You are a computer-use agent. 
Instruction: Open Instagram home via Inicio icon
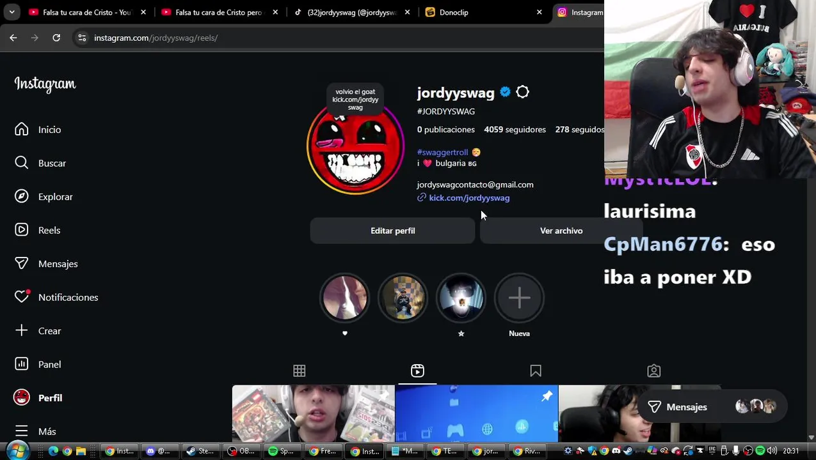tap(22, 130)
